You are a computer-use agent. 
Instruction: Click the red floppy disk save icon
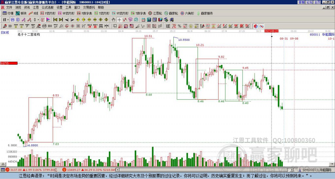tap(160, 20)
